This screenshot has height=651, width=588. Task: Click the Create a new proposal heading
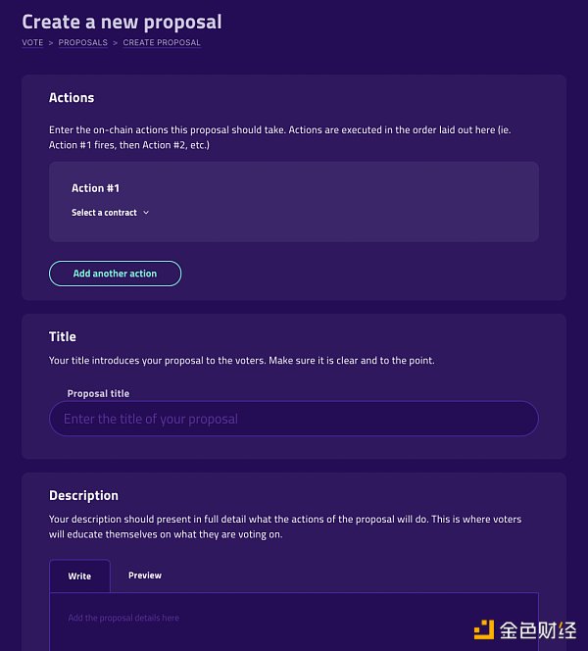click(122, 22)
